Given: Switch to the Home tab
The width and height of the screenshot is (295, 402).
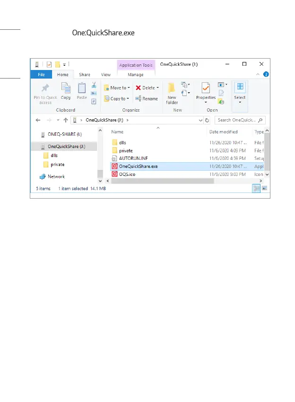Looking at the screenshot, I should coord(62,75).
